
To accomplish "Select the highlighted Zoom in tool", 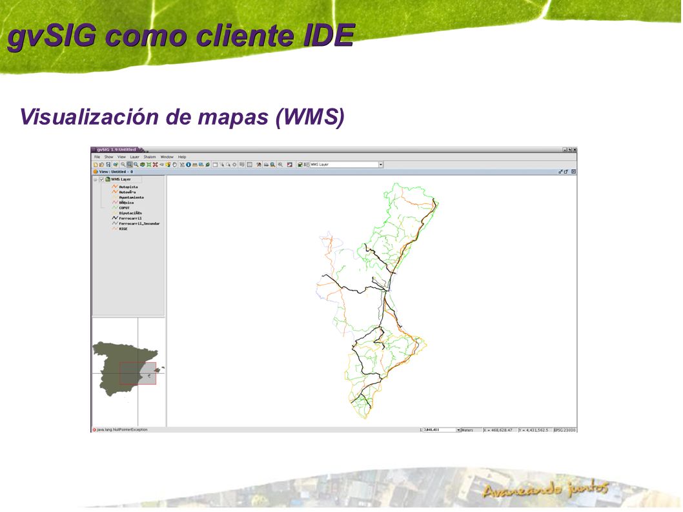I will pos(129,165).
